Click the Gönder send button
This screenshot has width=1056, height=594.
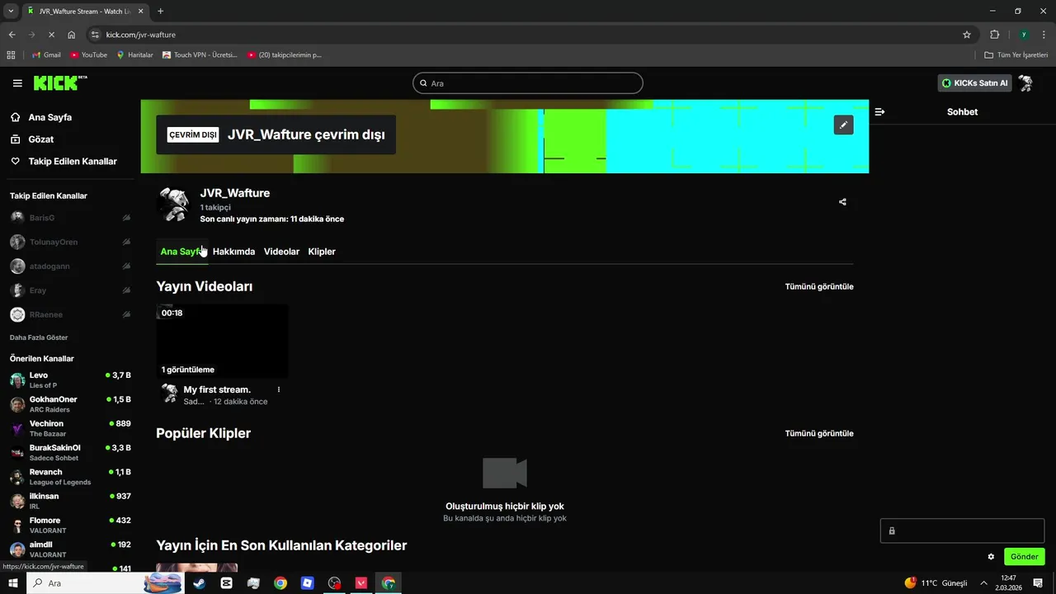[1025, 557]
